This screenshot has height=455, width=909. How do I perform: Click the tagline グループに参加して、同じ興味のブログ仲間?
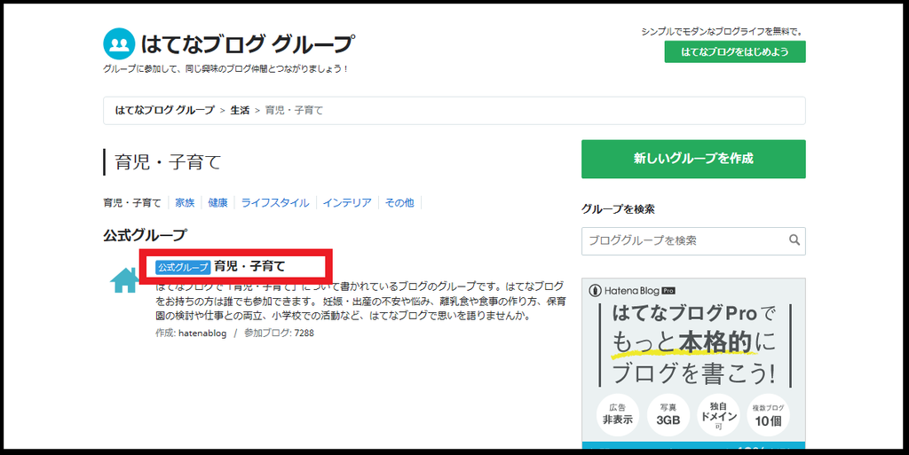click(x=225, y=69)
